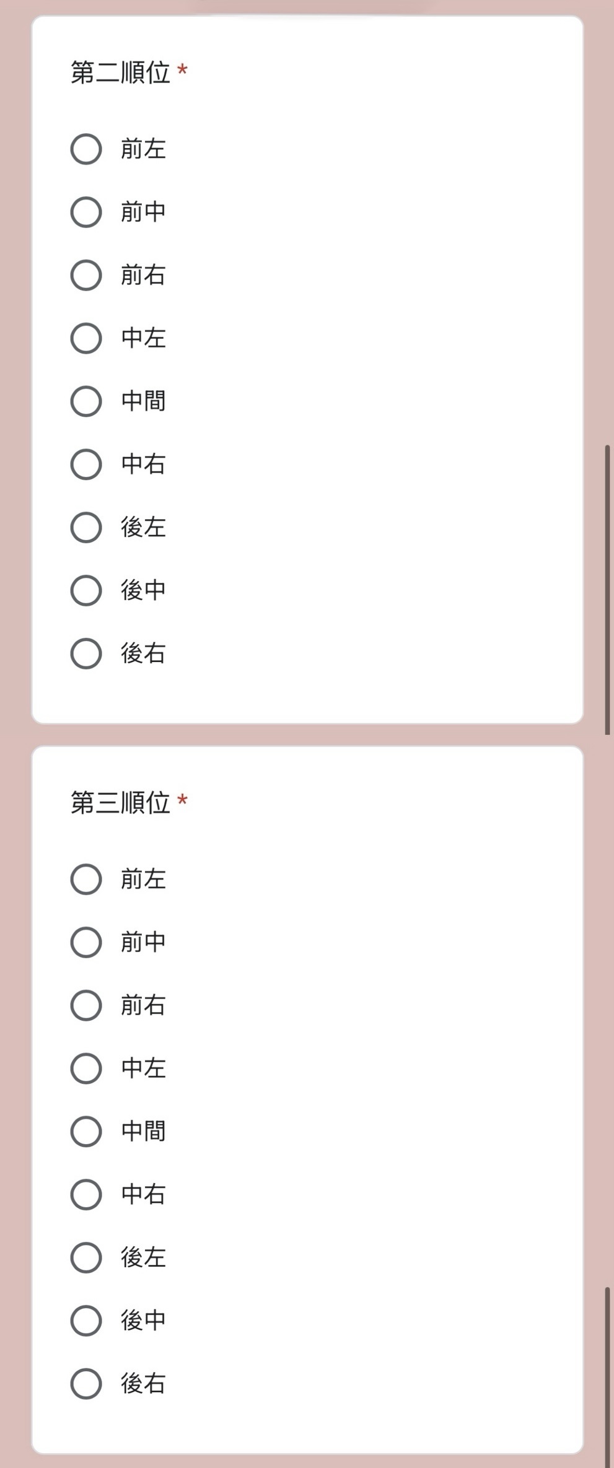The width and height of the screenshot is (614, 1468).
Task: Choose 前中 for 第三順位
Action: coord(86,942)
